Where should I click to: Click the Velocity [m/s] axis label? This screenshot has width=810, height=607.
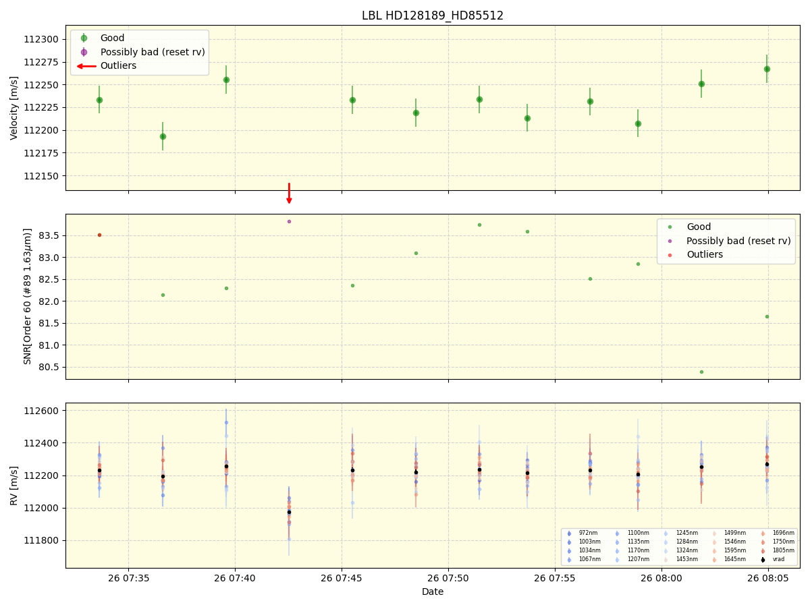(14, 108)
